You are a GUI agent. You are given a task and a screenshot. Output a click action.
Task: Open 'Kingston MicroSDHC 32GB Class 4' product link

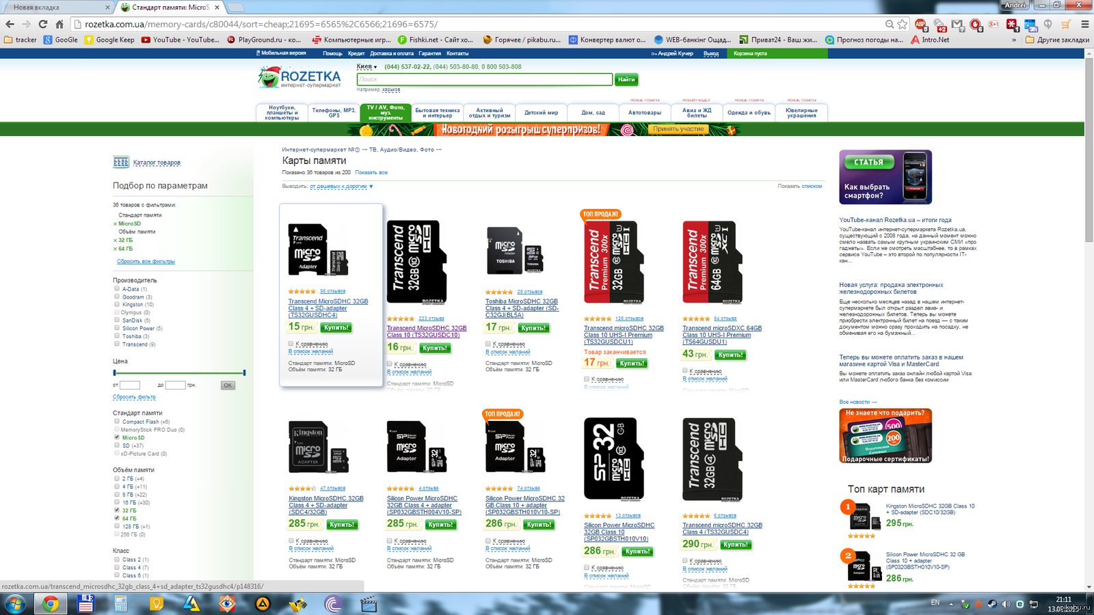coord(326,505)
